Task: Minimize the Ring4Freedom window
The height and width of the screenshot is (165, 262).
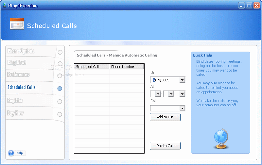Action: coord(241,6)
